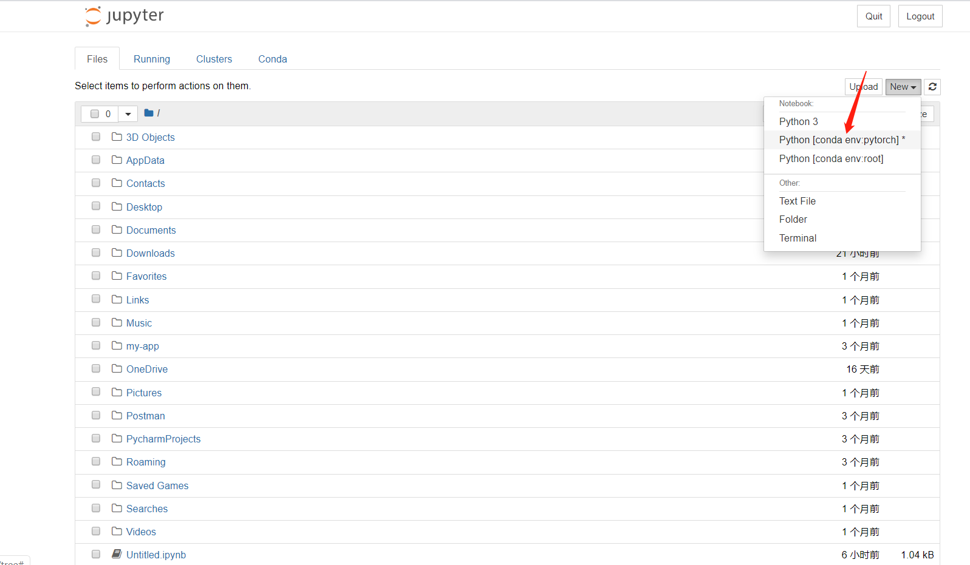Check the Downloads row checkbox
The image size is (970, 565).
[96, 252]
